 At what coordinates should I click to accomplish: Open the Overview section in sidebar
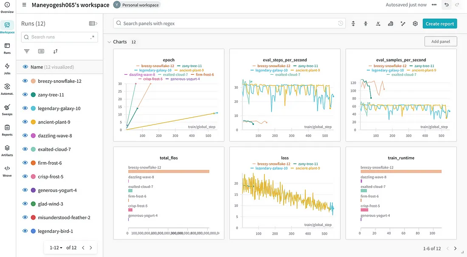(x=7, y=8)
